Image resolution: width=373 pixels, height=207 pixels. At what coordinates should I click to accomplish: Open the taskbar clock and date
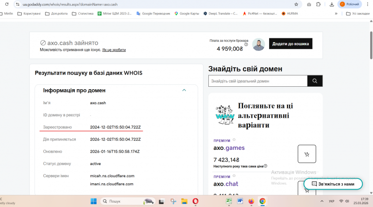(x=361, y=201)
